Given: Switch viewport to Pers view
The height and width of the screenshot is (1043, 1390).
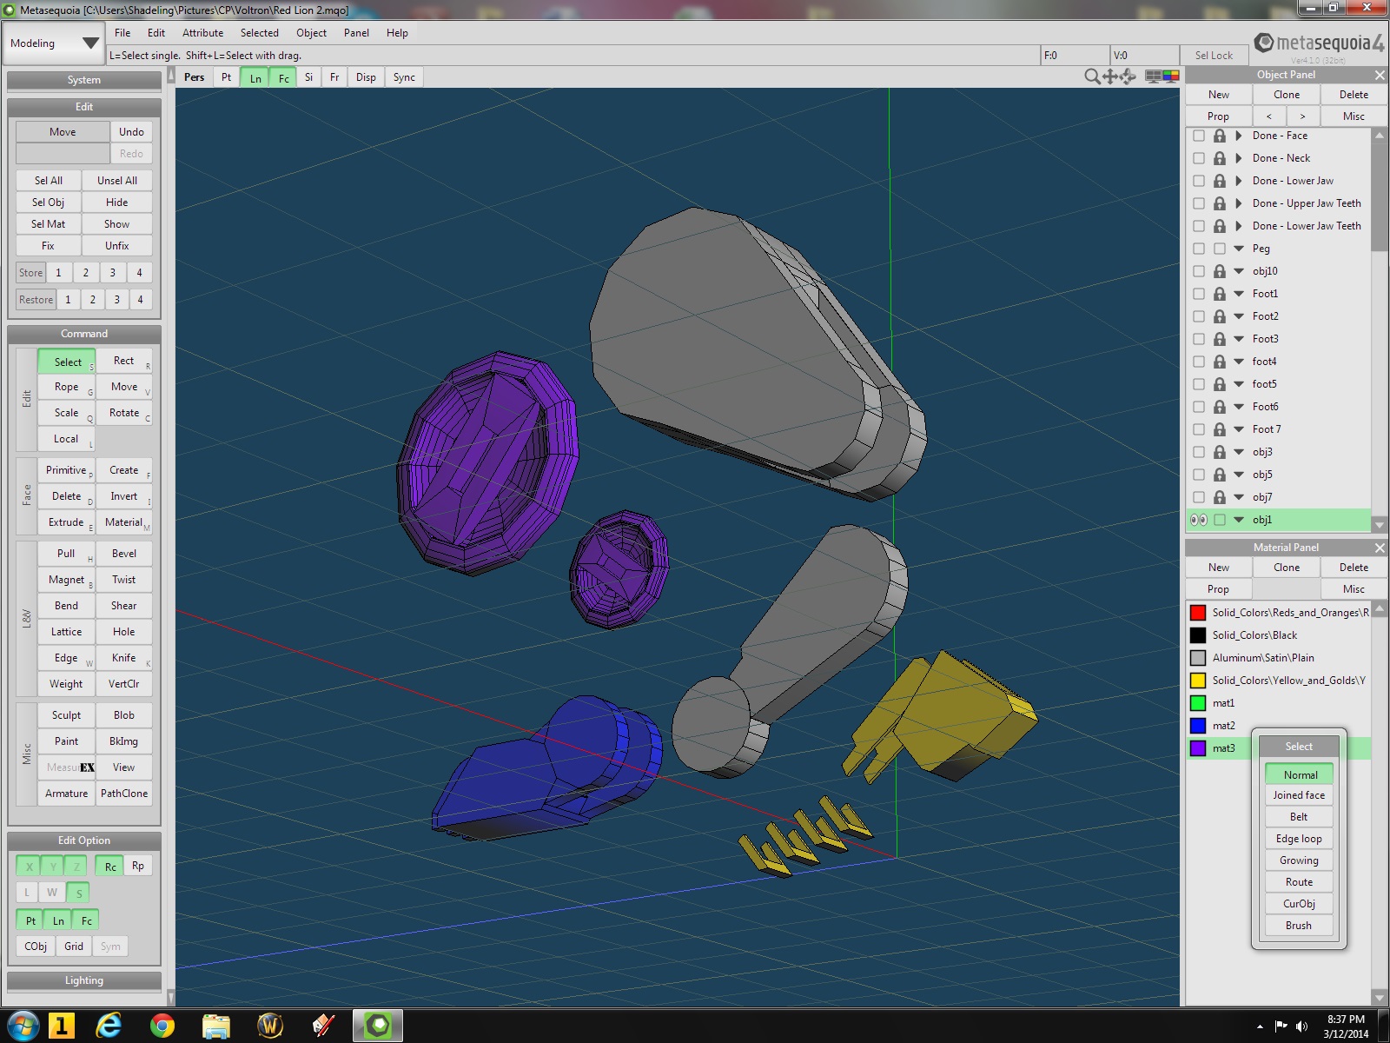Looking at the screenshot, I should pos(195,77).
